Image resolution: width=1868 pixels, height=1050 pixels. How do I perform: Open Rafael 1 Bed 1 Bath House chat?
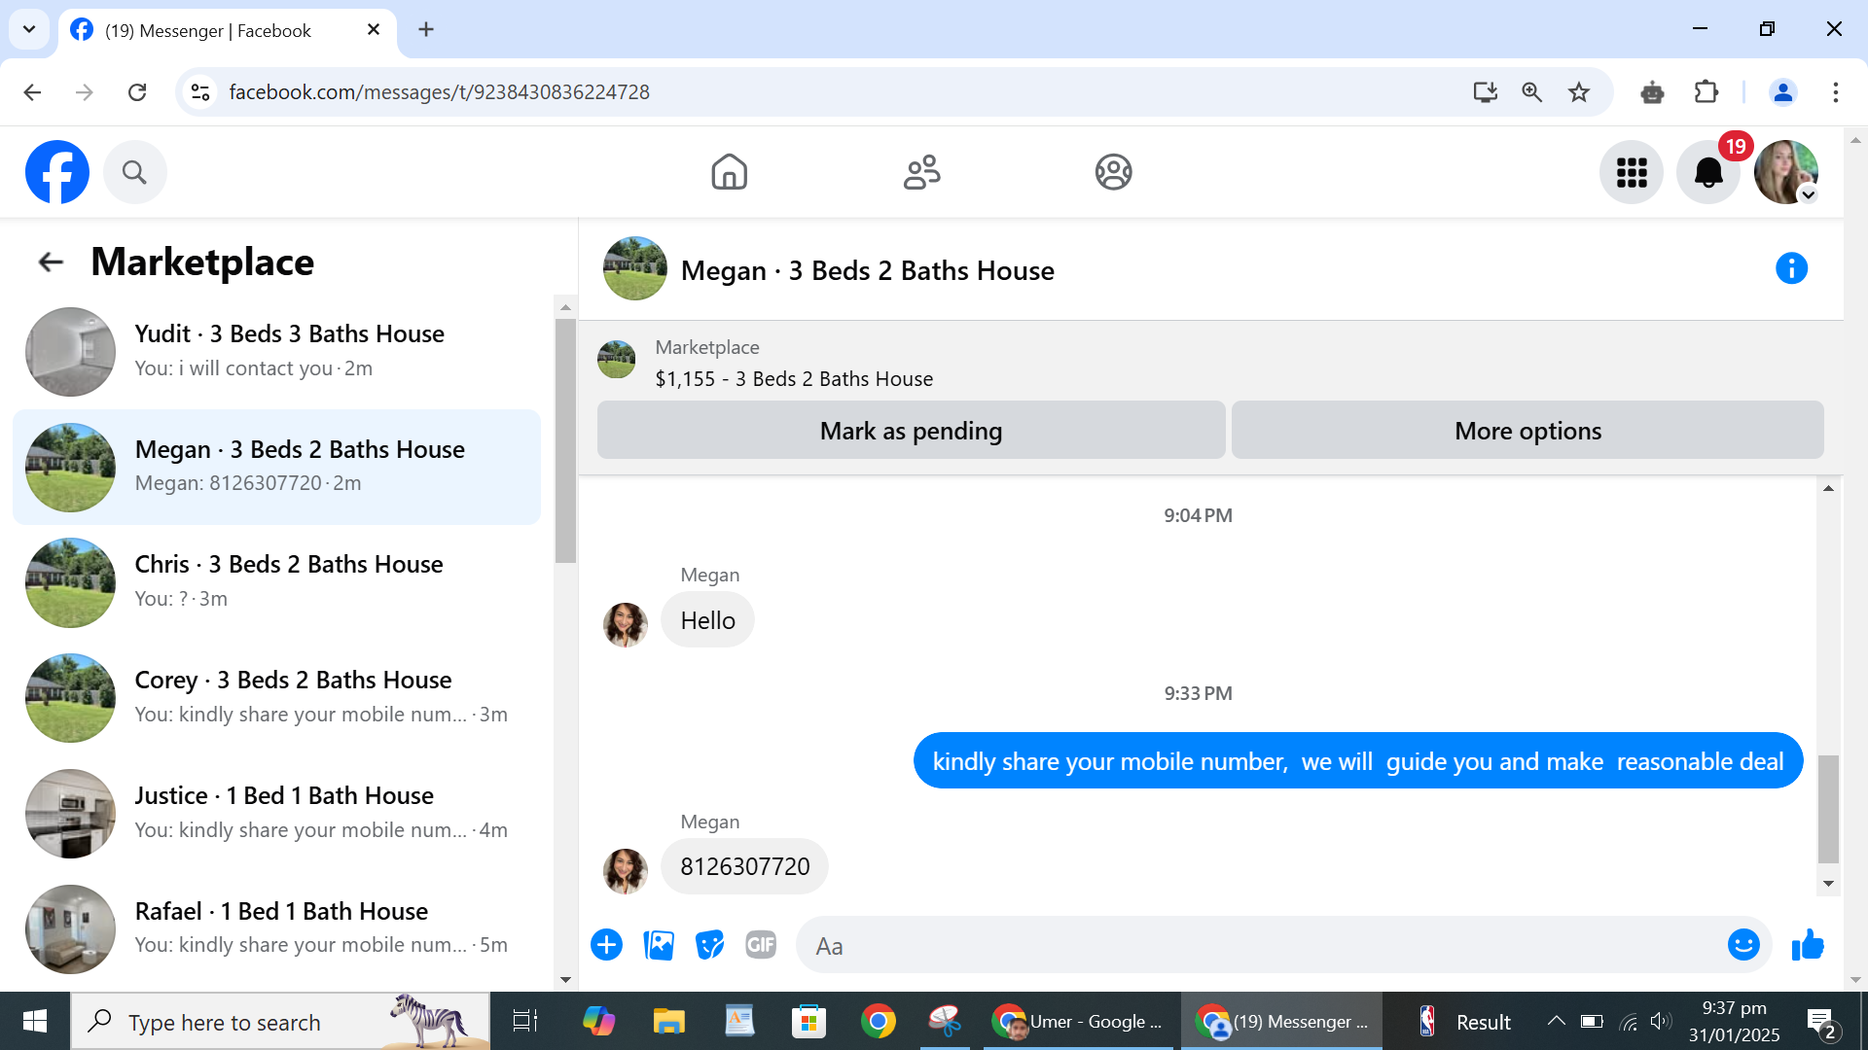pos(276,928)
